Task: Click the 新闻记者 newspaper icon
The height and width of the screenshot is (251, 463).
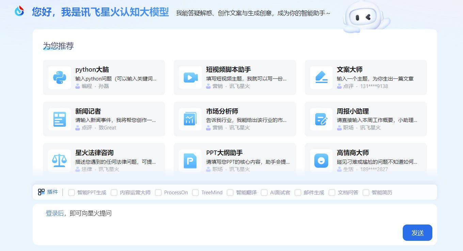Action: coord(59,119)
